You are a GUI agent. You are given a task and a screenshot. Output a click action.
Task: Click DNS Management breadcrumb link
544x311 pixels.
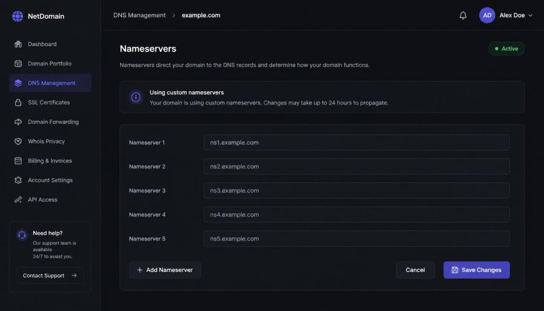coord(140,15)
